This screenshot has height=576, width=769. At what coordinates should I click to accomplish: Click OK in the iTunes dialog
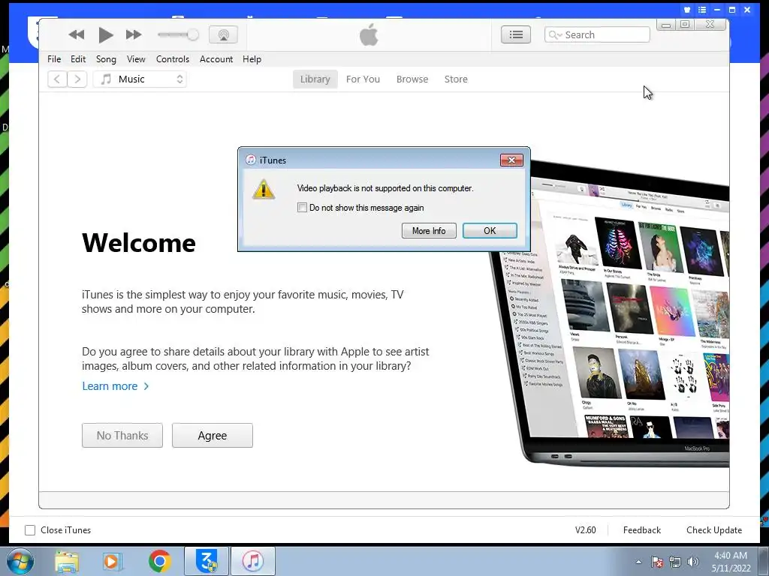[x=490, y=231]
